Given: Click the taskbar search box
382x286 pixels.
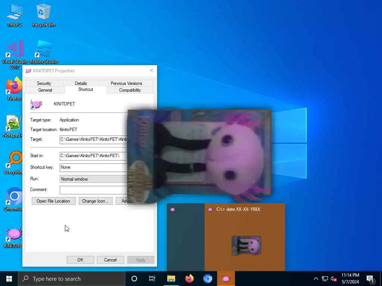Looking at the screenshot, I should pyautogui.click(x=72, y=279).
